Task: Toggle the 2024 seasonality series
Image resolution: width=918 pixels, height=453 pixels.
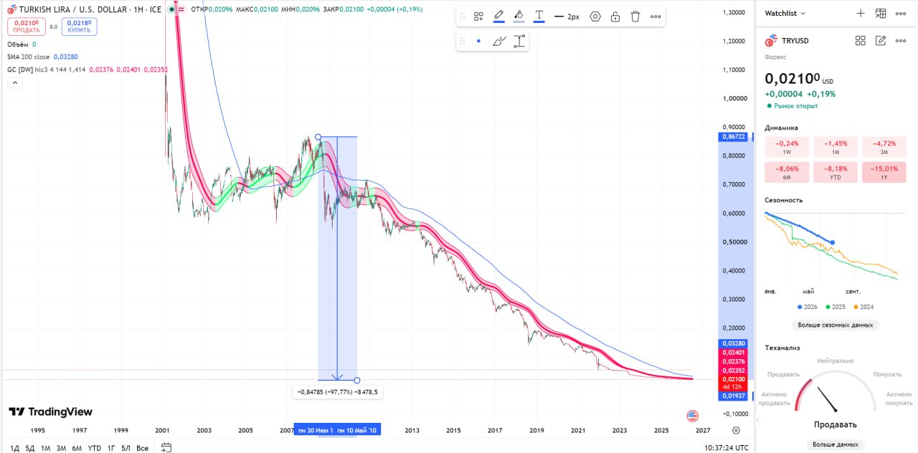Action: coord(863,307)
